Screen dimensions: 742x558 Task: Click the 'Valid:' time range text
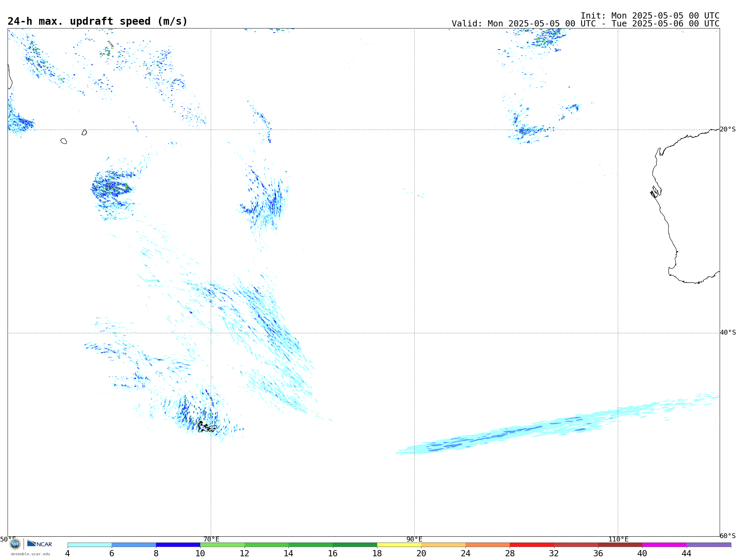pos(585,24)
